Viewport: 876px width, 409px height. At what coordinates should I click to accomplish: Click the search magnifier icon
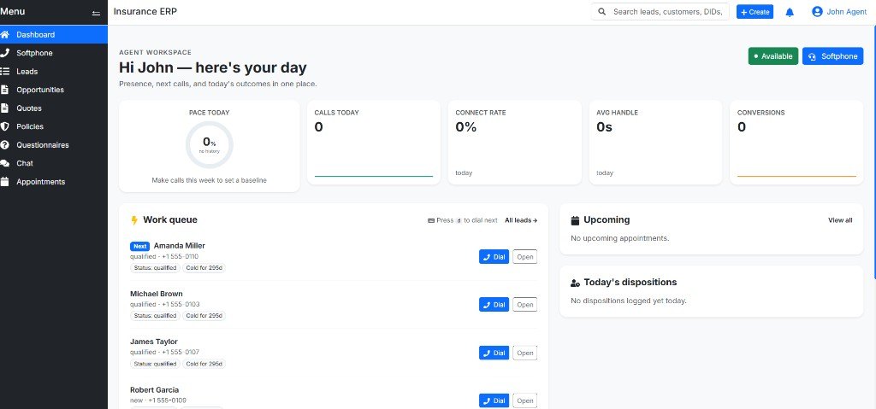[601, 12]
